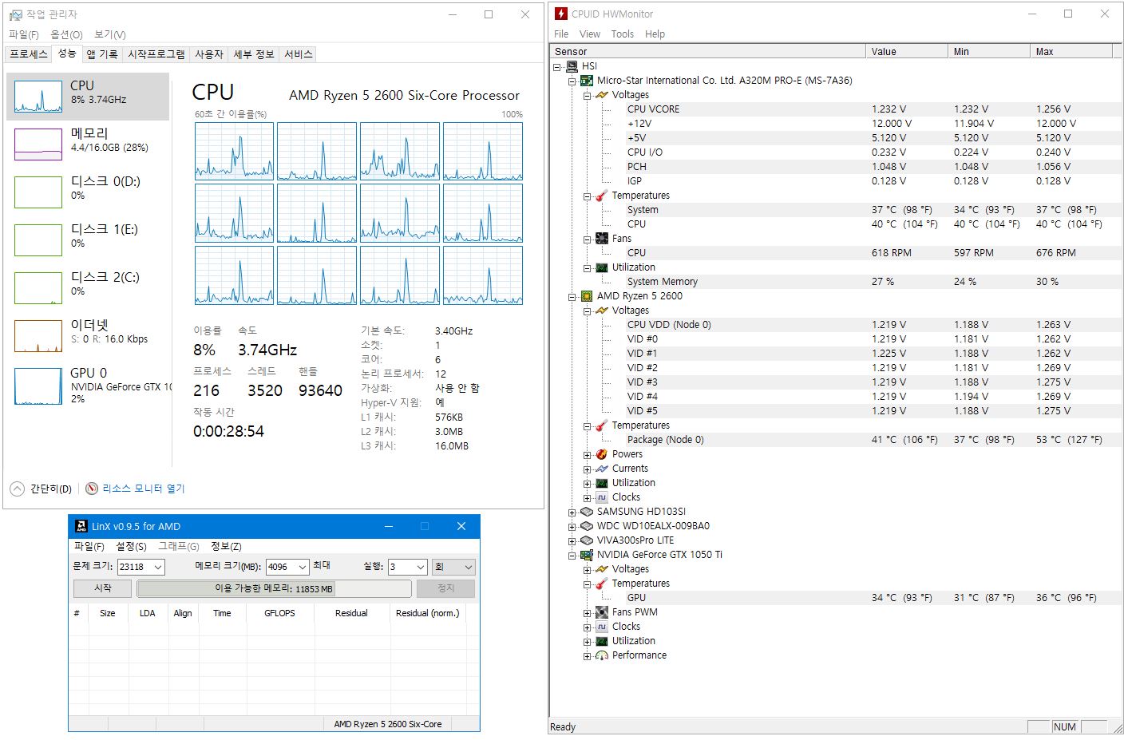The height and width of the screenshot is (740, 1128).
Task: Select the Memory (메모리) performance entry
Action: coord(88,144)
